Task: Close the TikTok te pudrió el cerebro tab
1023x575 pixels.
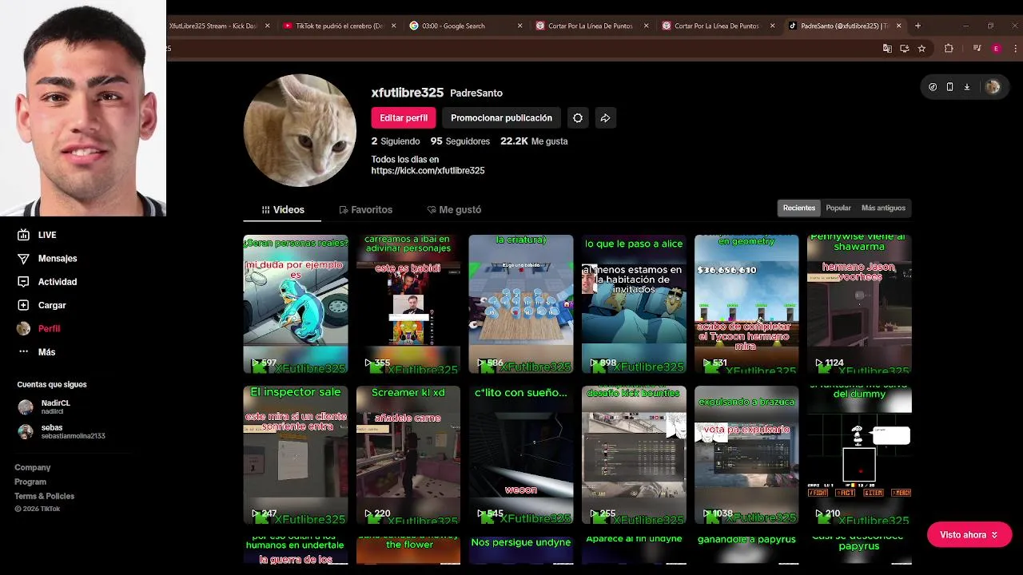Action: click(393, 26)
